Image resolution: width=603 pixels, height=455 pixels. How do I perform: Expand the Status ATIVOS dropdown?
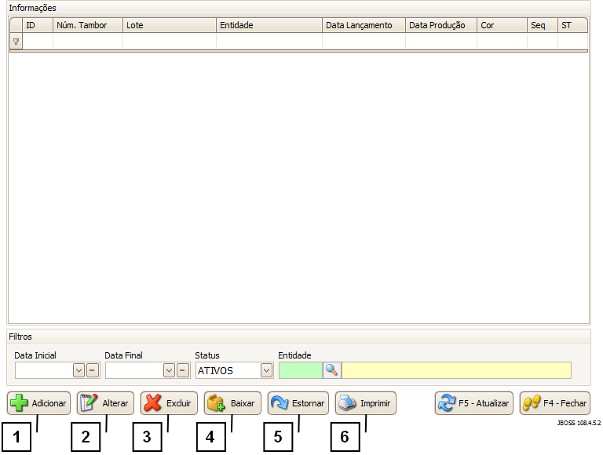[x=266, y=370]
